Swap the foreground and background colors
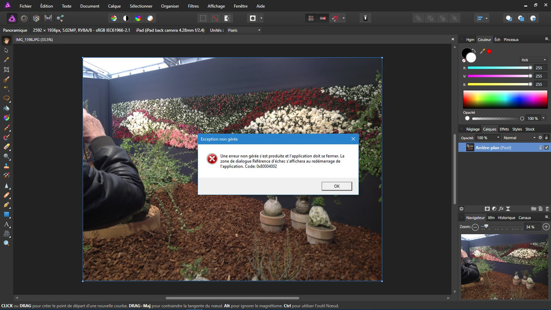Screen dimensions: 551x310 pyautogui.click(x=474, y=50)
